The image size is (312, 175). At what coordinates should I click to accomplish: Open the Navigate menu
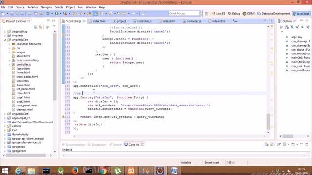46,7
